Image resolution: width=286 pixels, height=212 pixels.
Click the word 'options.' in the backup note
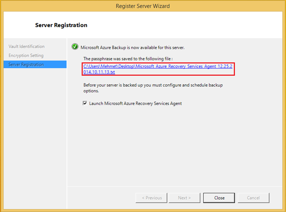91,91
